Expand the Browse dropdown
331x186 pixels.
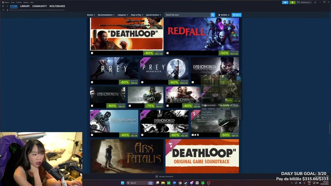pos(91,15)
